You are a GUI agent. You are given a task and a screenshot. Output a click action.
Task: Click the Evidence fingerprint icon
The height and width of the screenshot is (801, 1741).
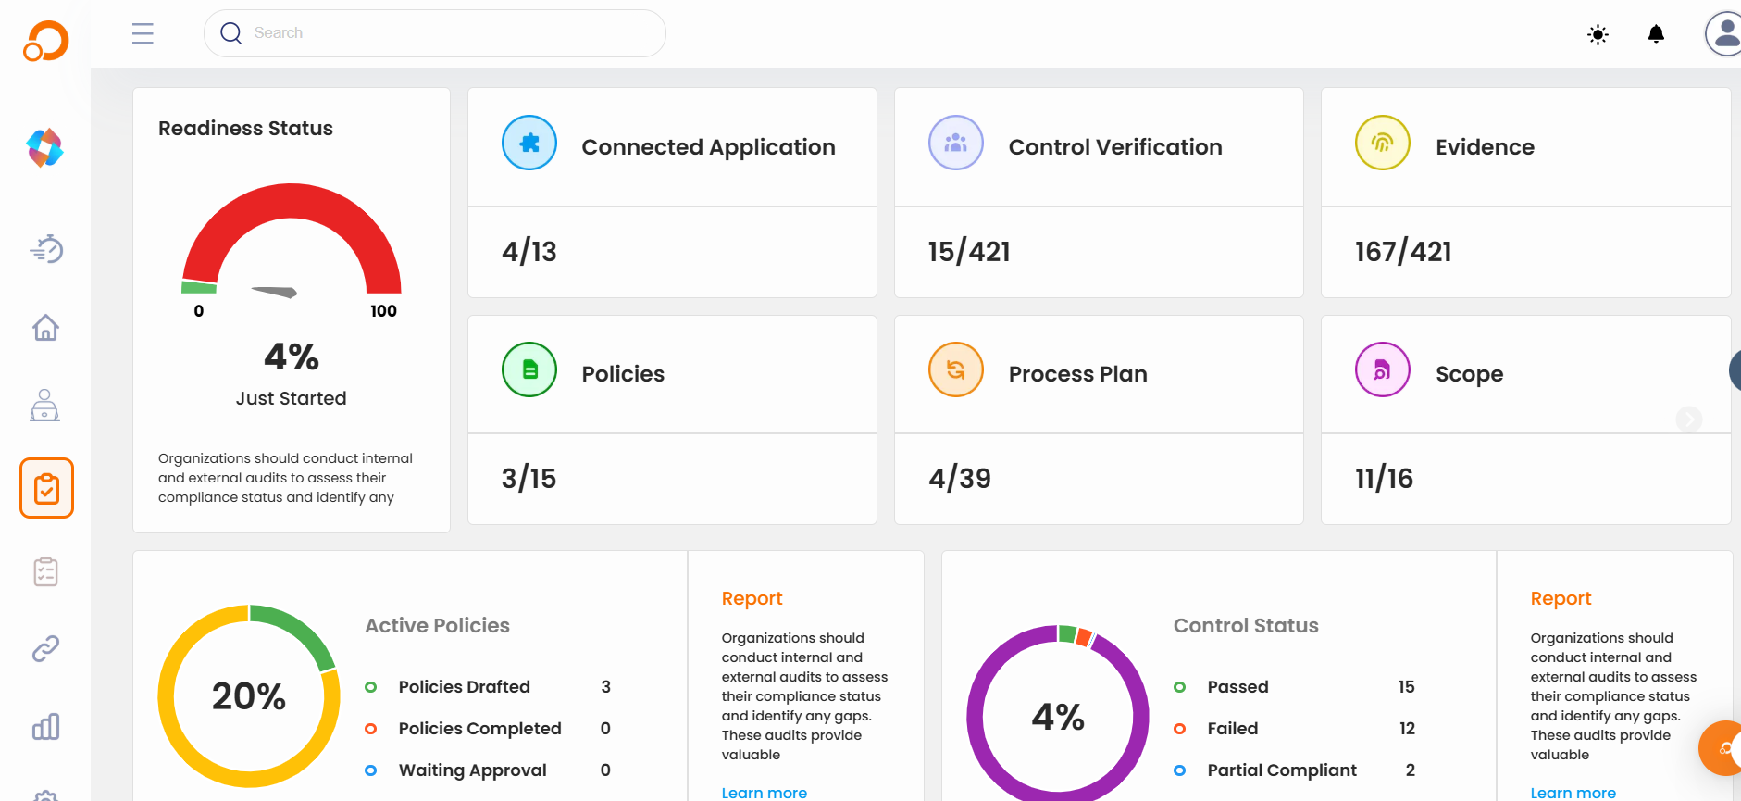point(1382,143)
